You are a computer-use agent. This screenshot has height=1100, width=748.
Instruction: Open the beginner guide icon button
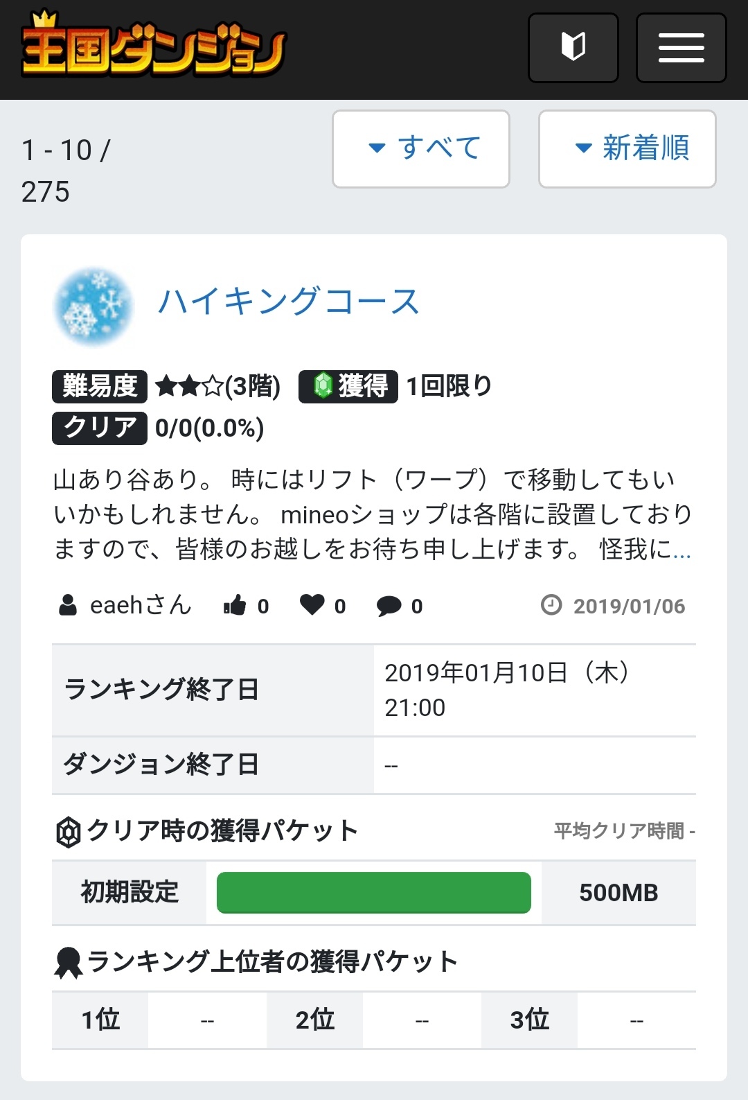[573, 48]
